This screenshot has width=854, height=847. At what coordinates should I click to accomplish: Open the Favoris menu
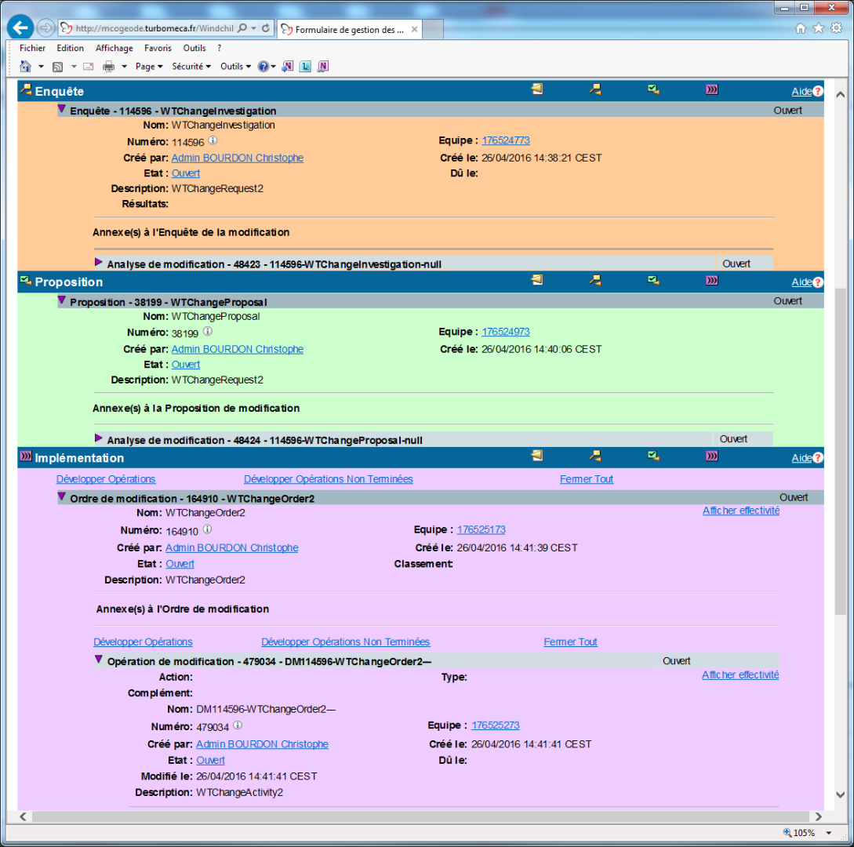pyautogui.click(x=158, y=48)
